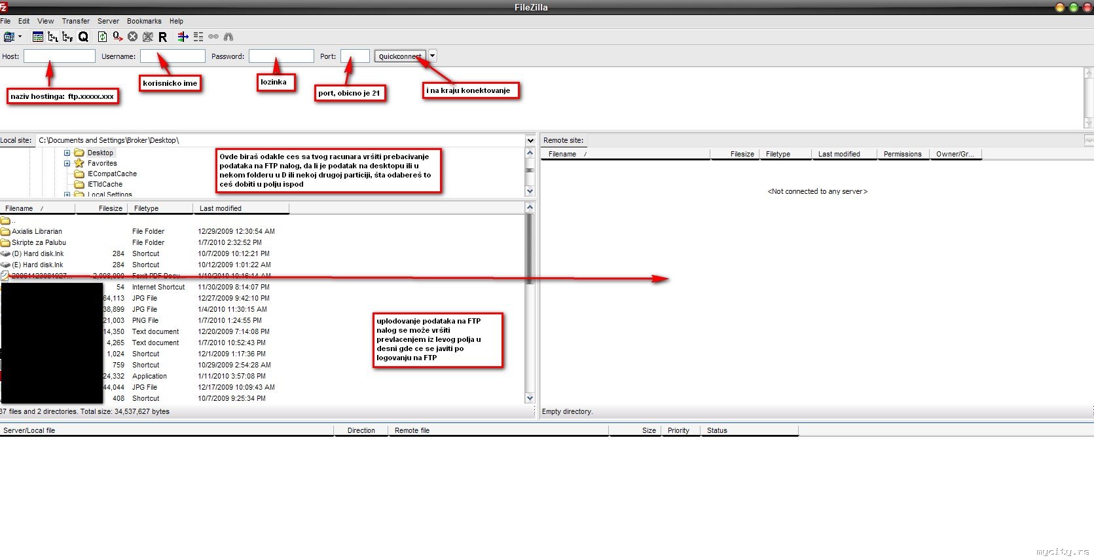This screenshot has height=560, width=1094.
Task: Toggle synchronized browsing chain icon
Action: tap(213, 37)
